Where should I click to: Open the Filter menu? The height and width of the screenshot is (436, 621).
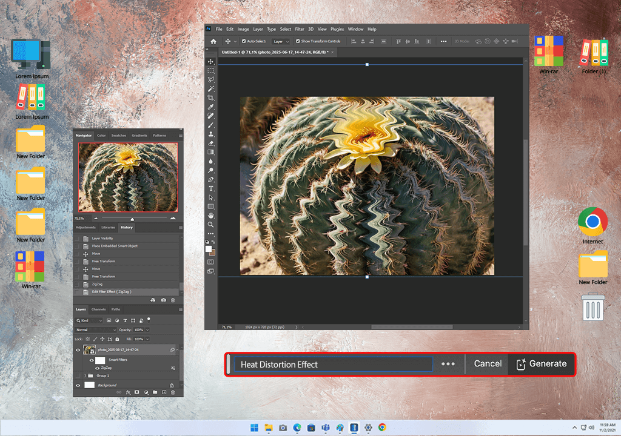[300, 29]
